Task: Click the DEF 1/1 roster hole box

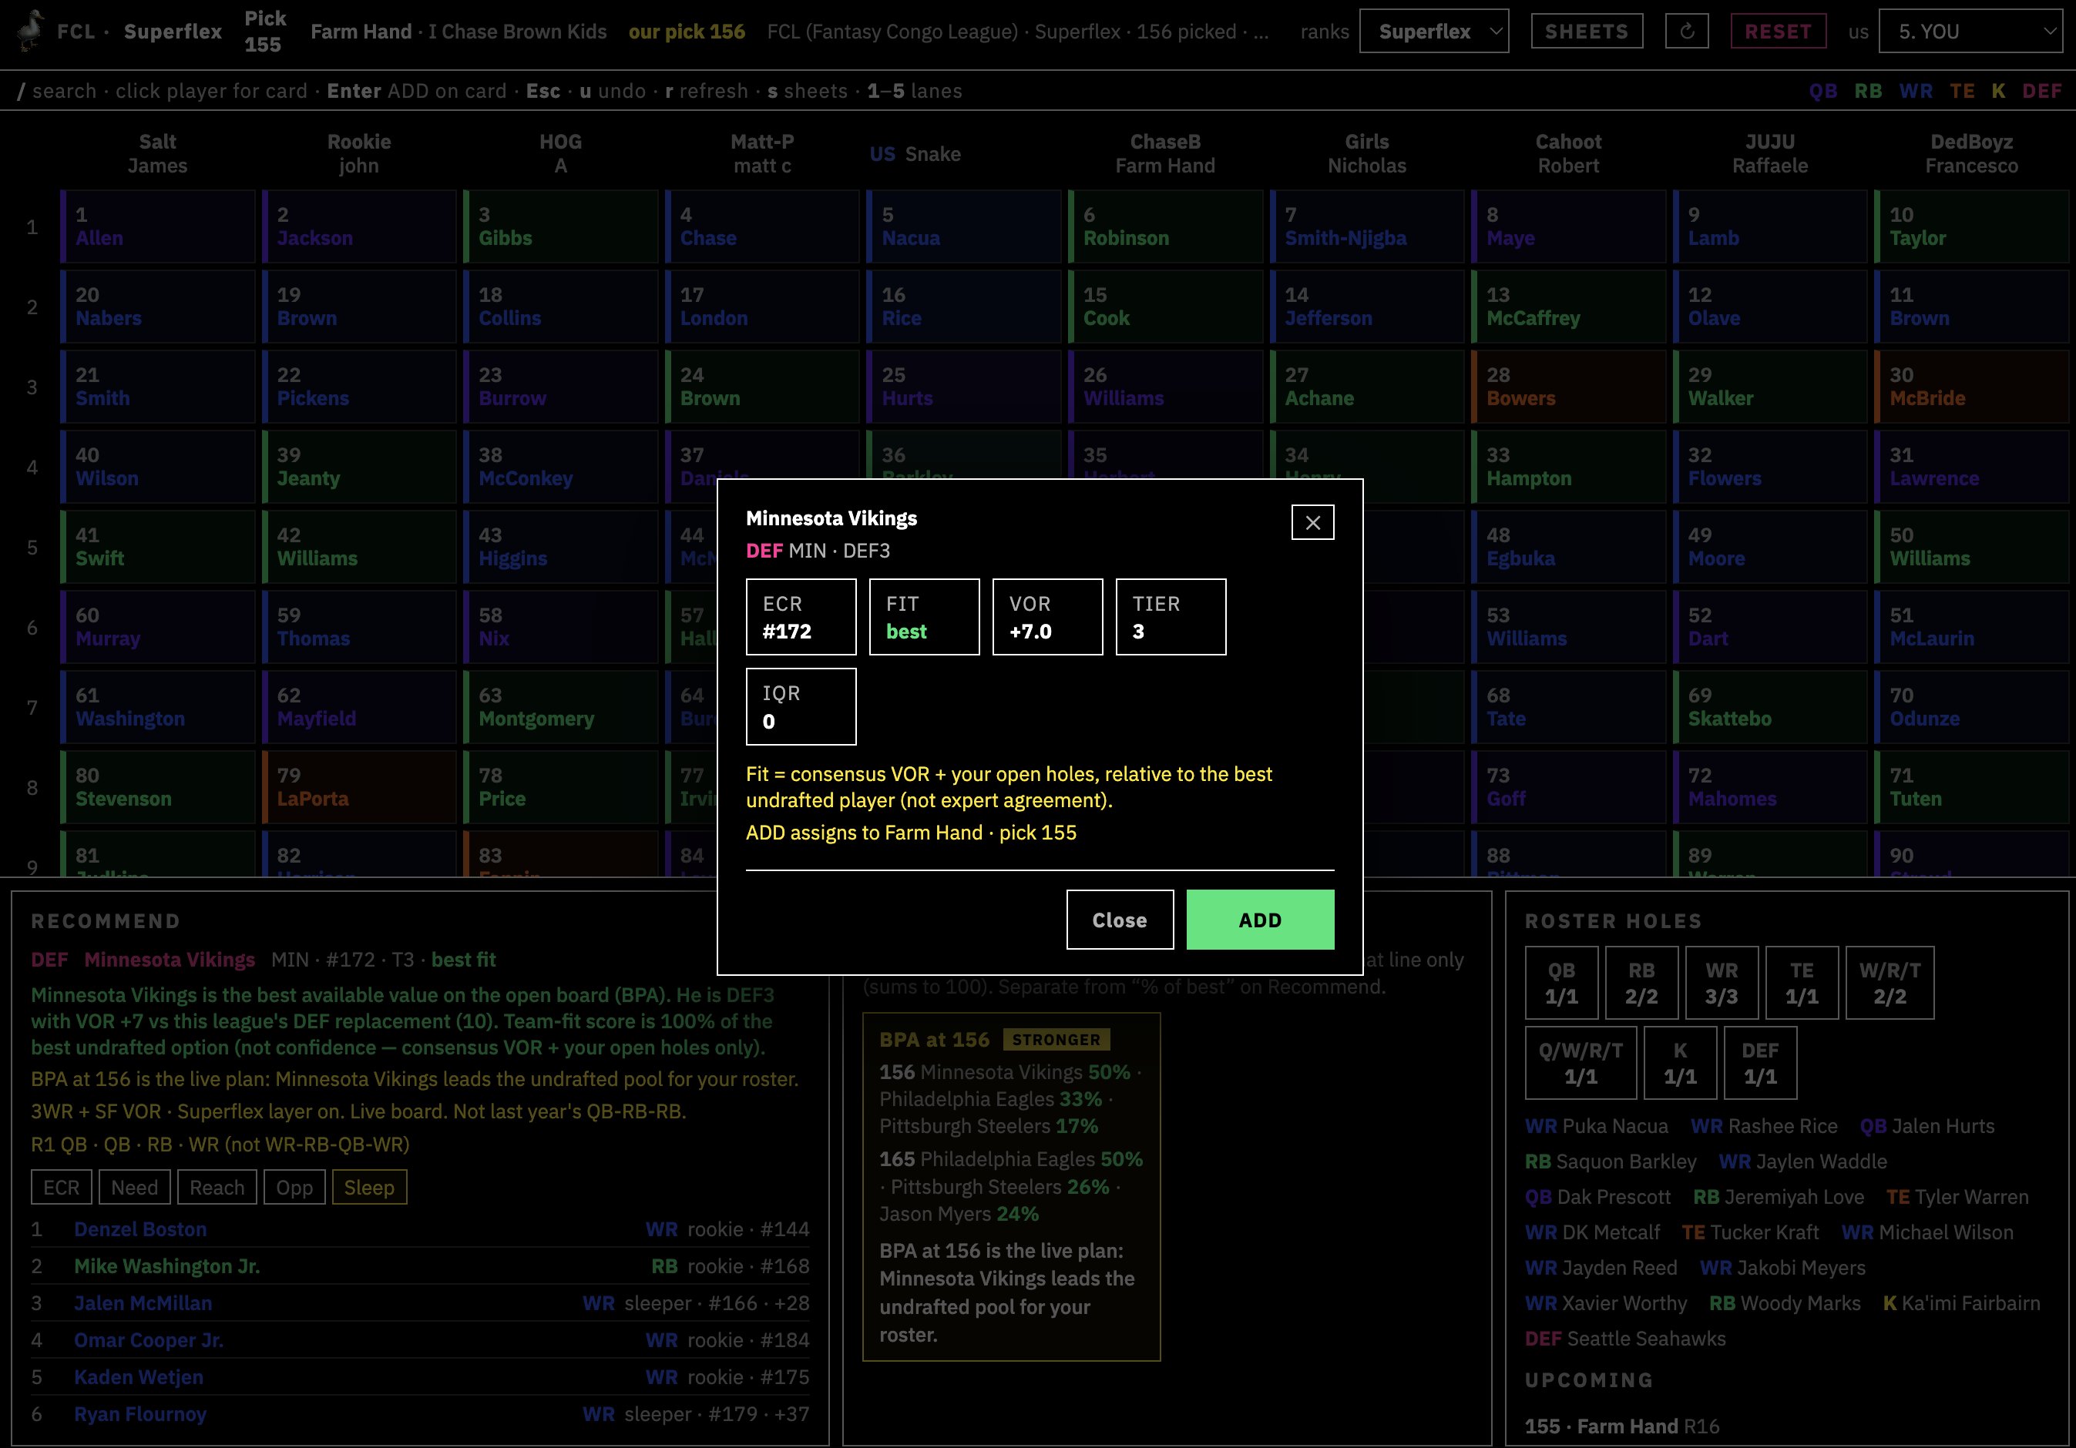Action: pyautogui.click(x=1761, y=1063)
